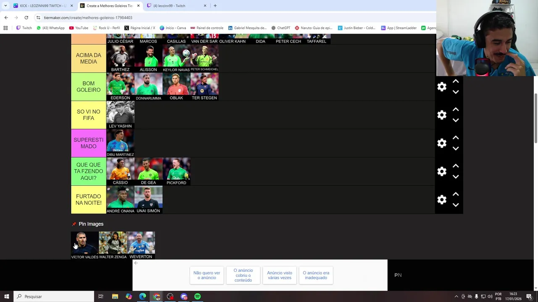Screen dimensions: 538x302
Task: Move BOM GOLEIRO tier down with arrow
Action: pyautogui.click(x=456, y=92)
